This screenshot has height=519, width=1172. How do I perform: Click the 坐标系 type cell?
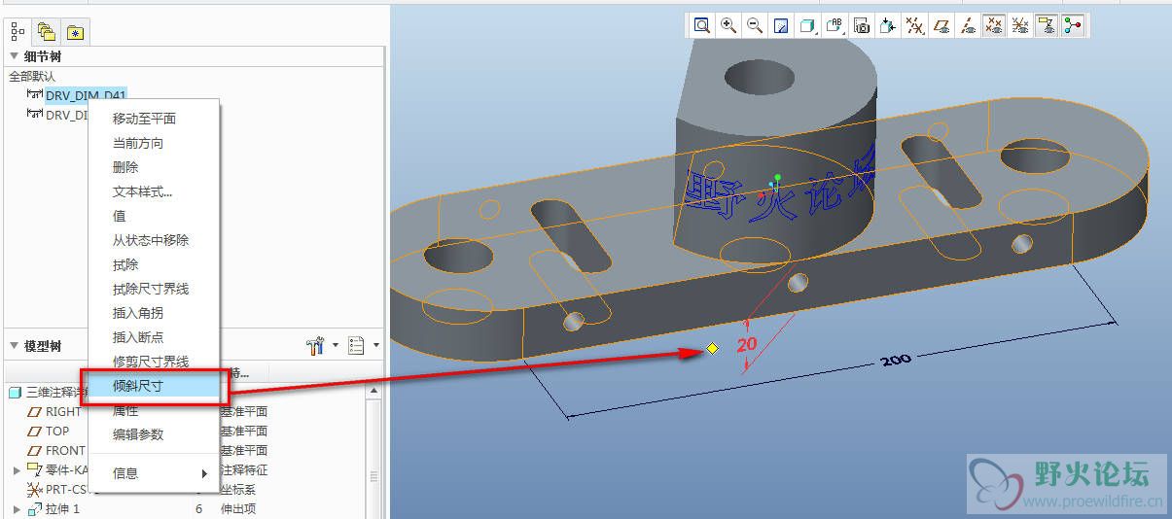[237, 489]
